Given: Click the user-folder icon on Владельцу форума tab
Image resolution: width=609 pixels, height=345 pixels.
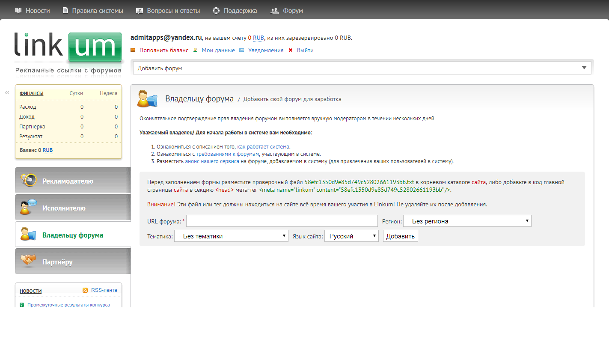Looking at the screenshot, I should click(28, 234).
